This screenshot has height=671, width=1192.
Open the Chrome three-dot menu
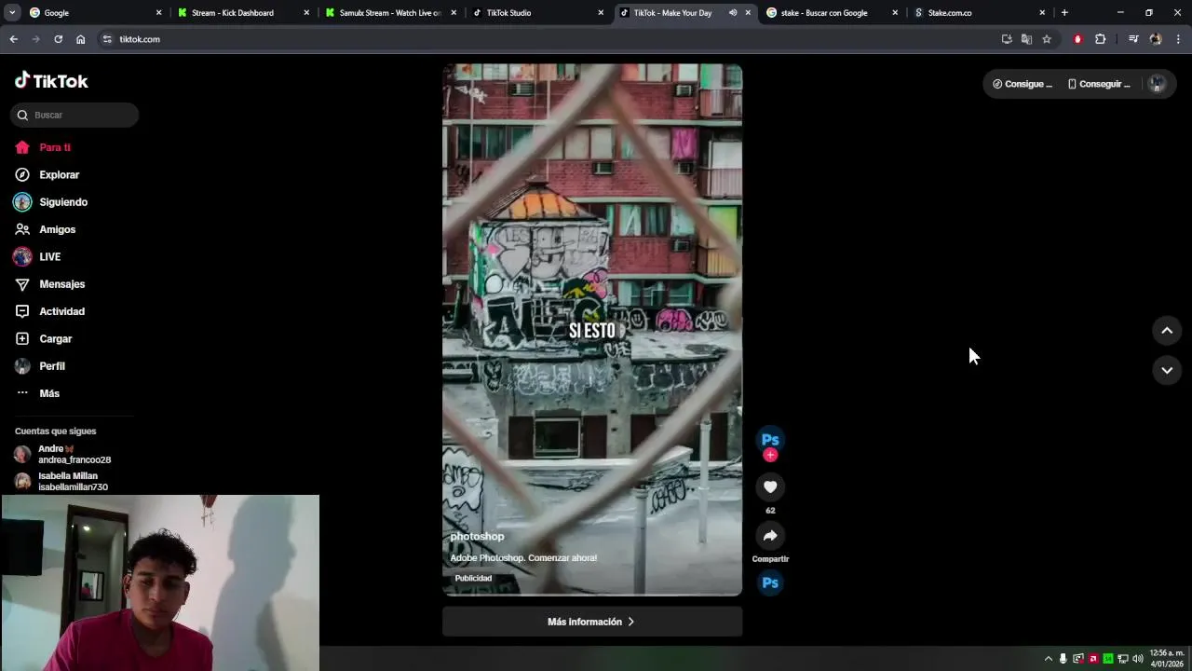pyautogui.click(x=1178, y=39)
